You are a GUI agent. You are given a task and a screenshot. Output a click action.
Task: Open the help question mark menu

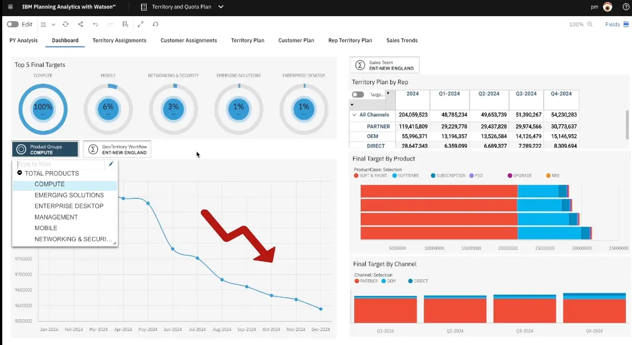pyautogui.click(x=626, y=8)
